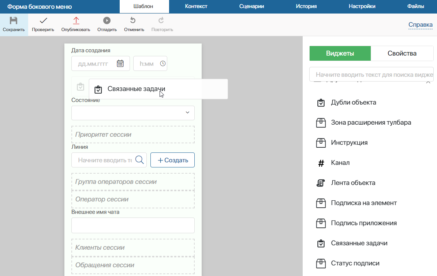Switch to the Контекст tab
This screenshot has width=437, height=276.
coord(196,6)
